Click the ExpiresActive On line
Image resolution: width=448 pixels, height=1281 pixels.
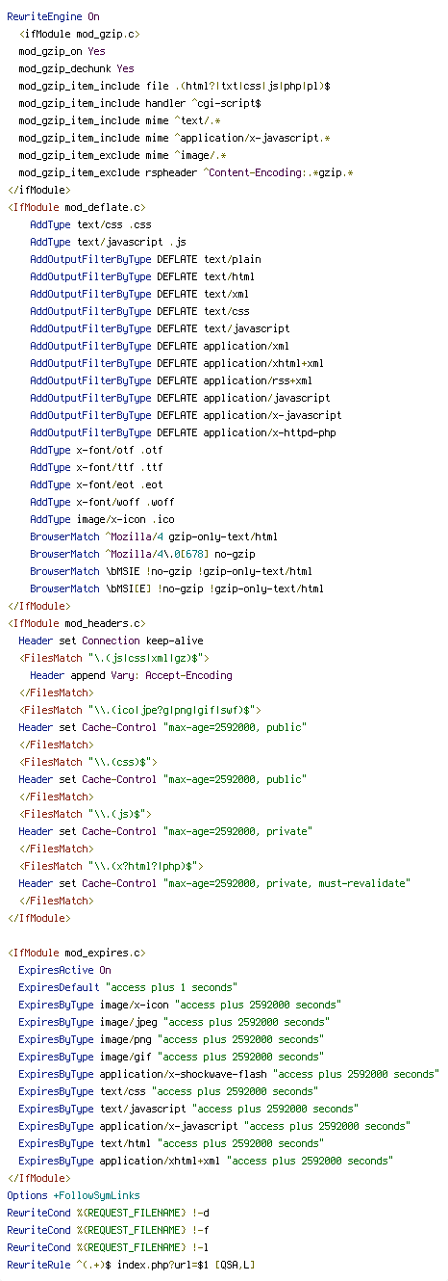click(x=64, y=970)
